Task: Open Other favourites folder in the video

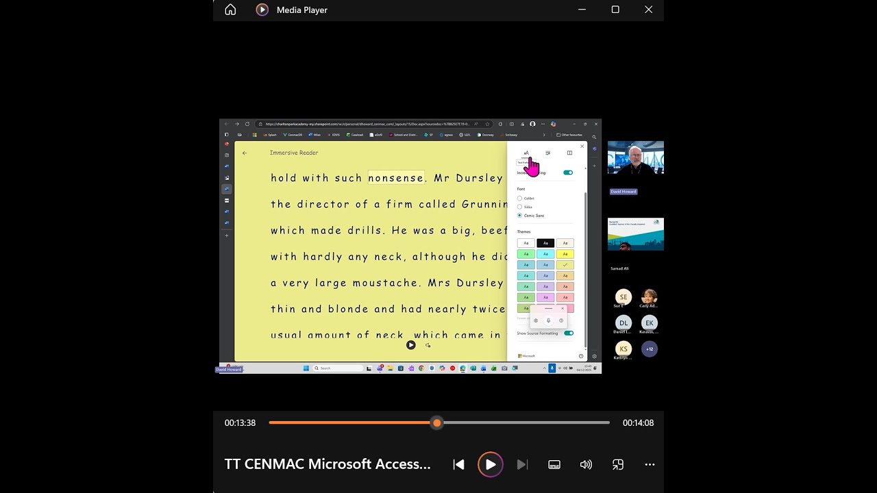Action: (569, 135)
